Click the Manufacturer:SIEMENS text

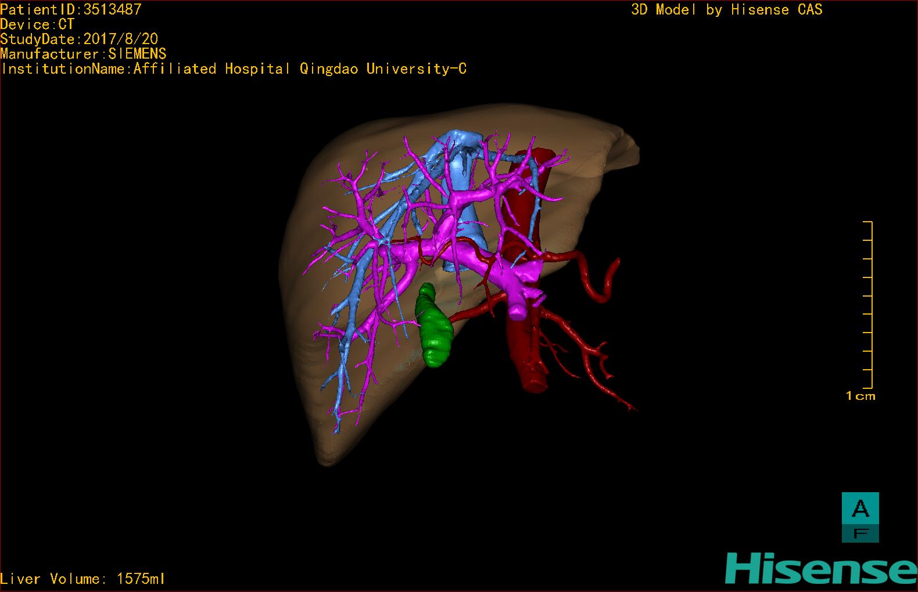tap(83, 54)
